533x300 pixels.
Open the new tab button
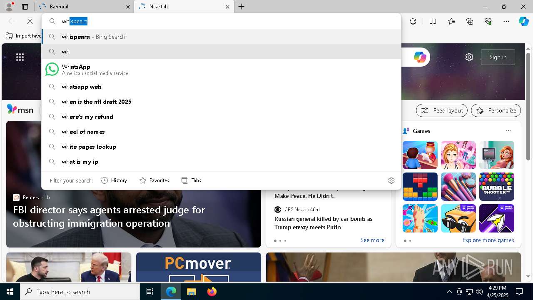pyautogui.click(x=242, y=7)
